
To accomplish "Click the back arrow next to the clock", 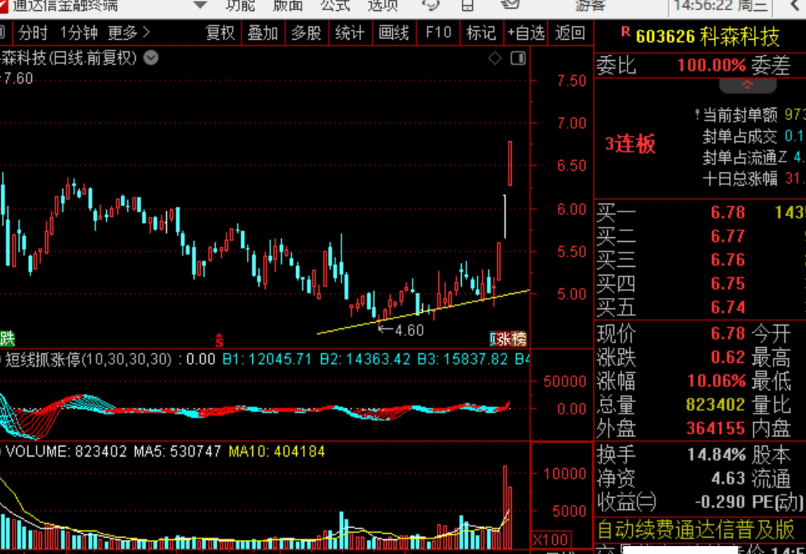I will click(x=796, y=5).
